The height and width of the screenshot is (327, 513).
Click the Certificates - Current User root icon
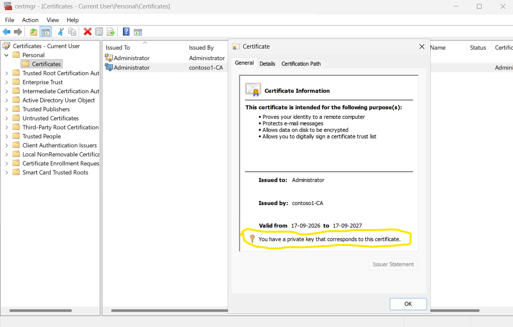(6, 46)
